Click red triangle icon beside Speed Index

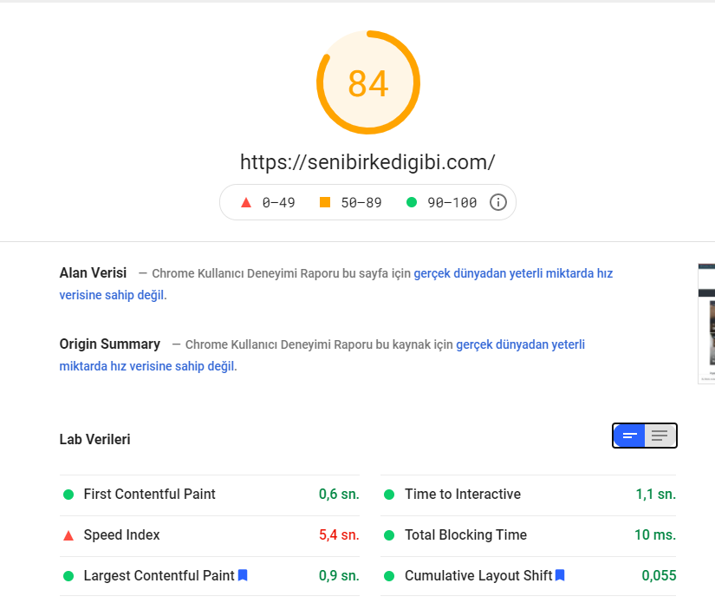coord(68,535)
